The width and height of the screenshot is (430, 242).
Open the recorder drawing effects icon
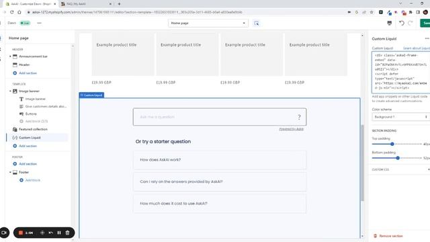pyautogui.click(x=42, y=233)
